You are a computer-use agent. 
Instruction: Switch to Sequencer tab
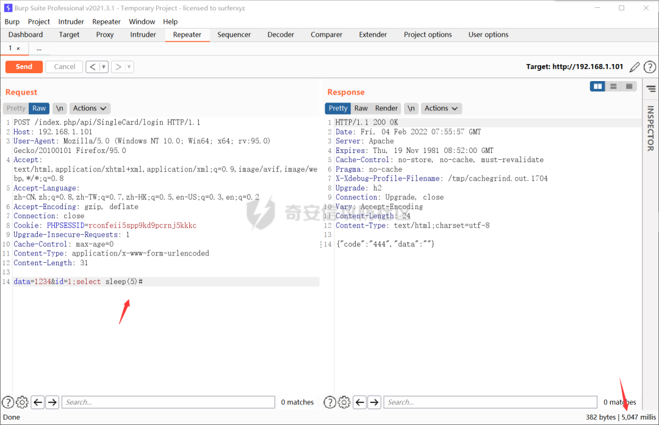point(234,35)
